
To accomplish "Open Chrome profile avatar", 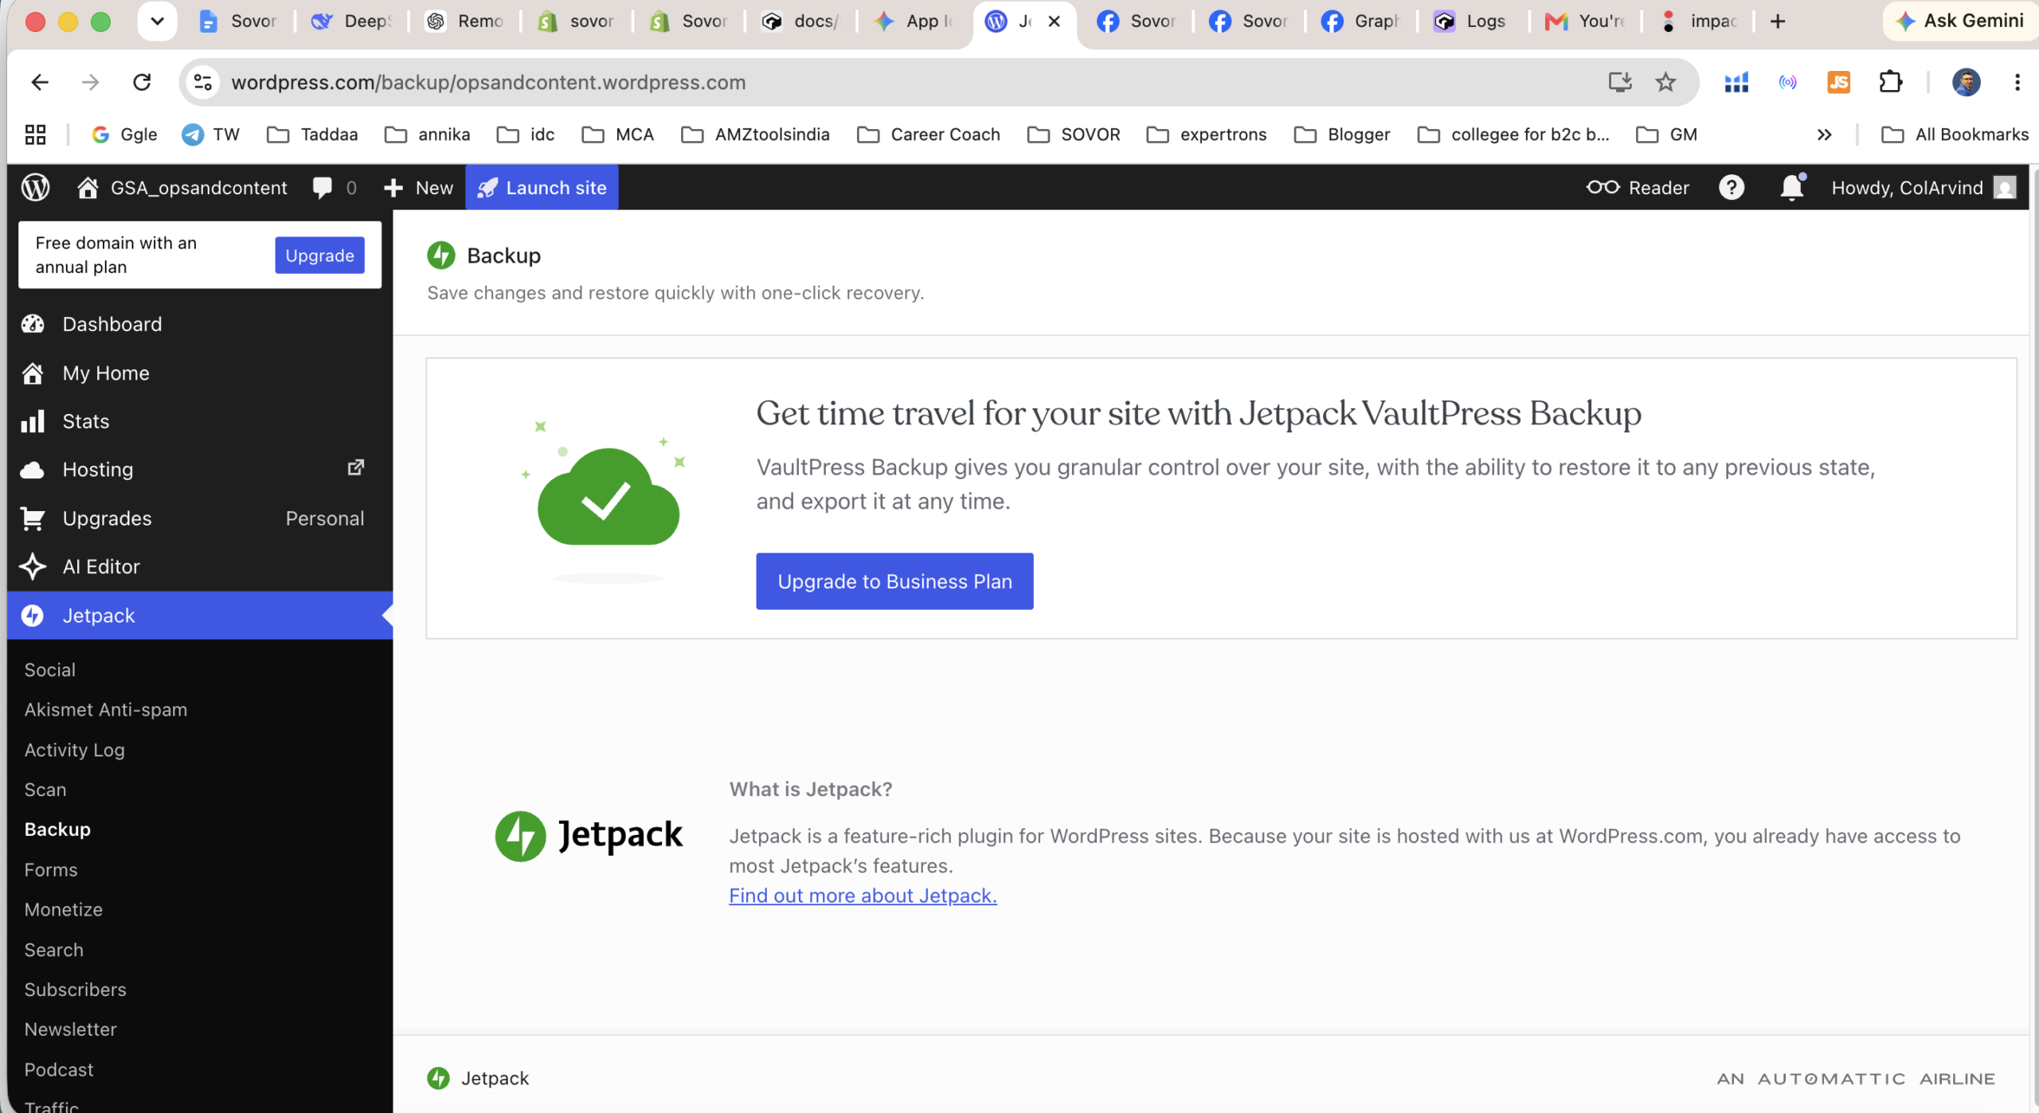I will click(1967, 82).
